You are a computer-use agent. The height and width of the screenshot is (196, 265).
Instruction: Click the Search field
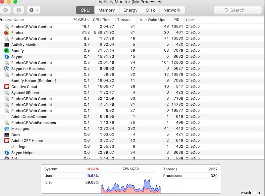coord(238,10)
